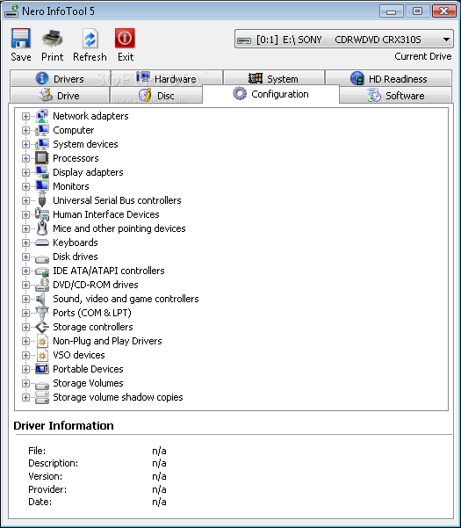Click the Display adapters icon
Screen dimensions: 461x528
(x=42, y=172)
